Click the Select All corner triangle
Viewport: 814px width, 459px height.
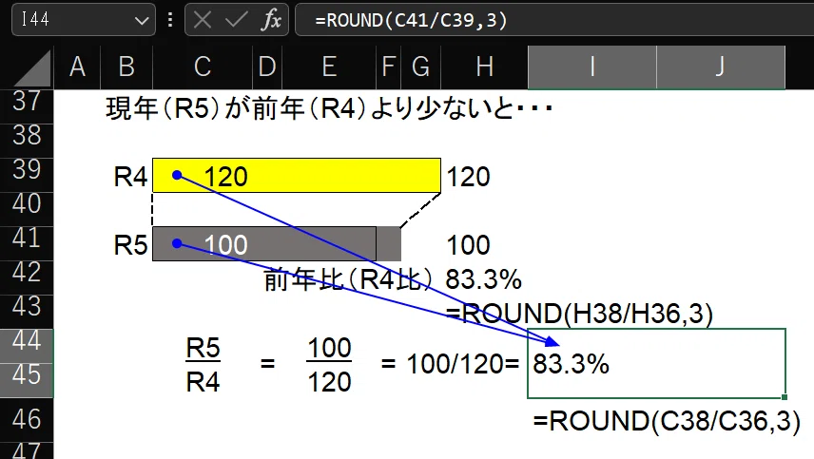pyautogui.click(x=31, y=67)
